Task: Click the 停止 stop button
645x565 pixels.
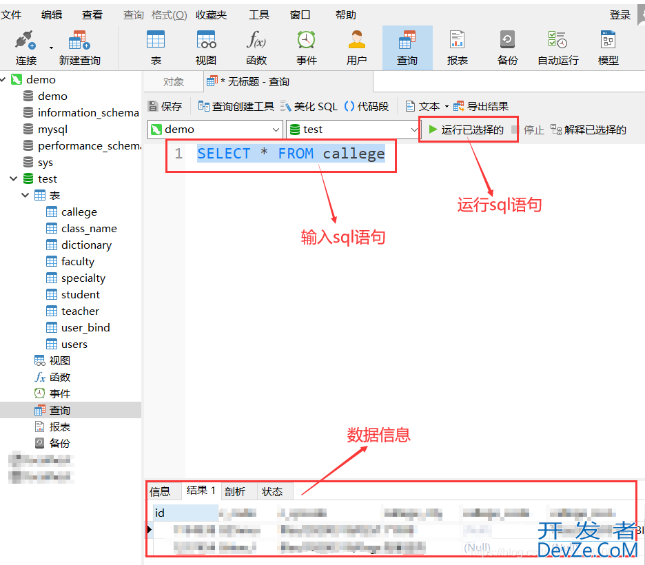Action: tap(528, 130)
